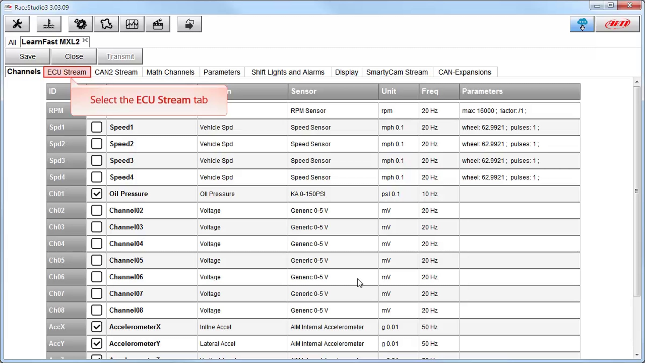
Task: Select the Channels tab
Action: pyautogui.click(x=24, y=72)
